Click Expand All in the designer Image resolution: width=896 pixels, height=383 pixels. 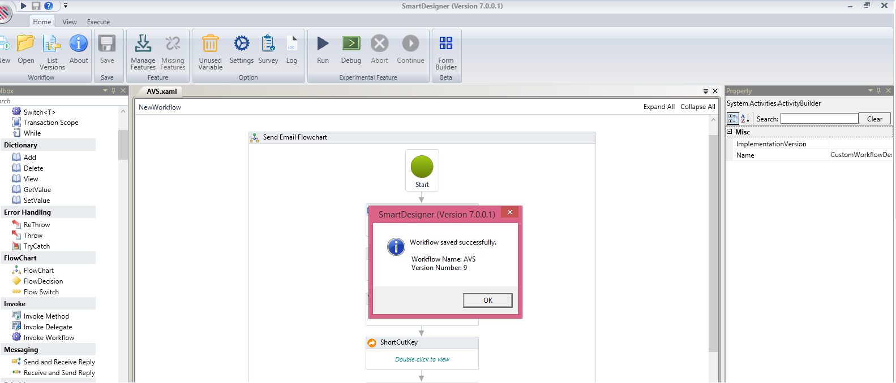(x=658, y=107)
